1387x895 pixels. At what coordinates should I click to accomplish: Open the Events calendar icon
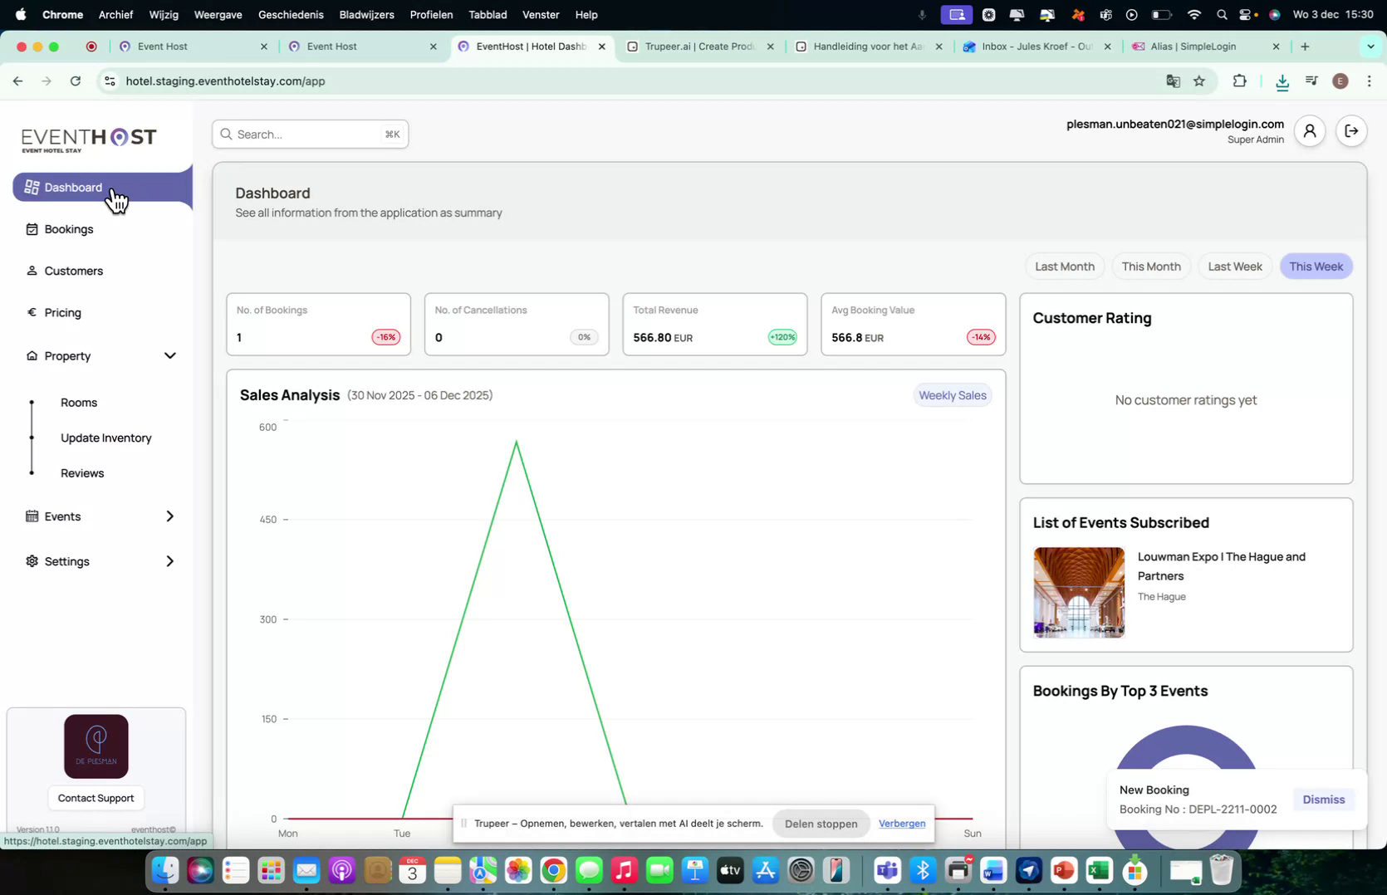30,516
